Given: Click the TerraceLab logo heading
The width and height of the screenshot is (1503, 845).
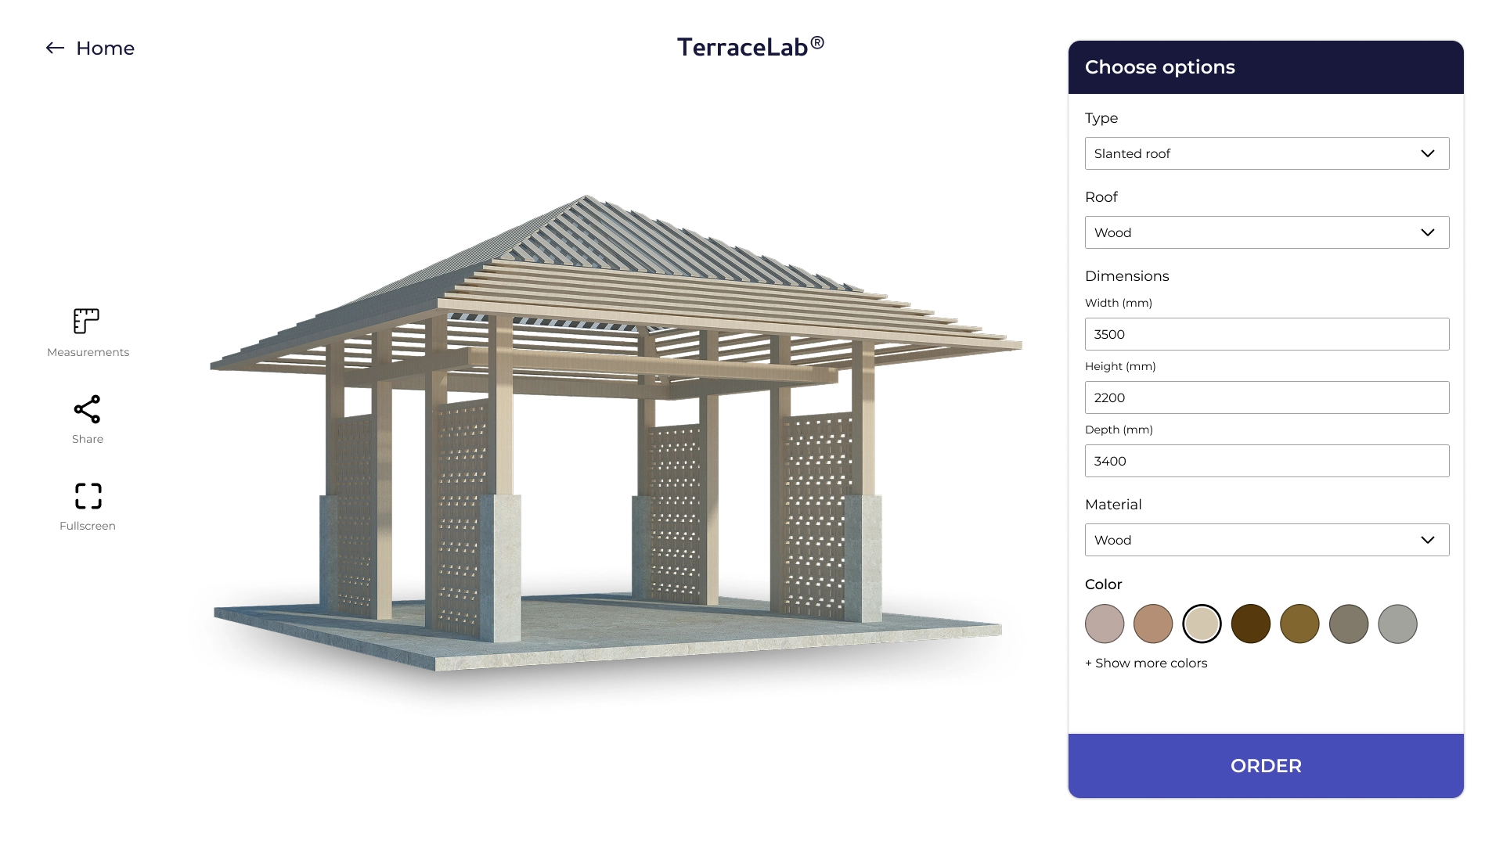Looking at the screenshot, I should [x=749, y=46].
